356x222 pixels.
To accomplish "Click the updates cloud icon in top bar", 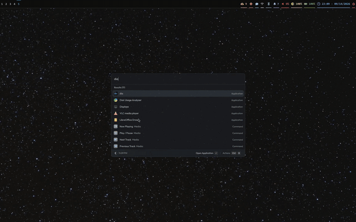I will 242,4.
